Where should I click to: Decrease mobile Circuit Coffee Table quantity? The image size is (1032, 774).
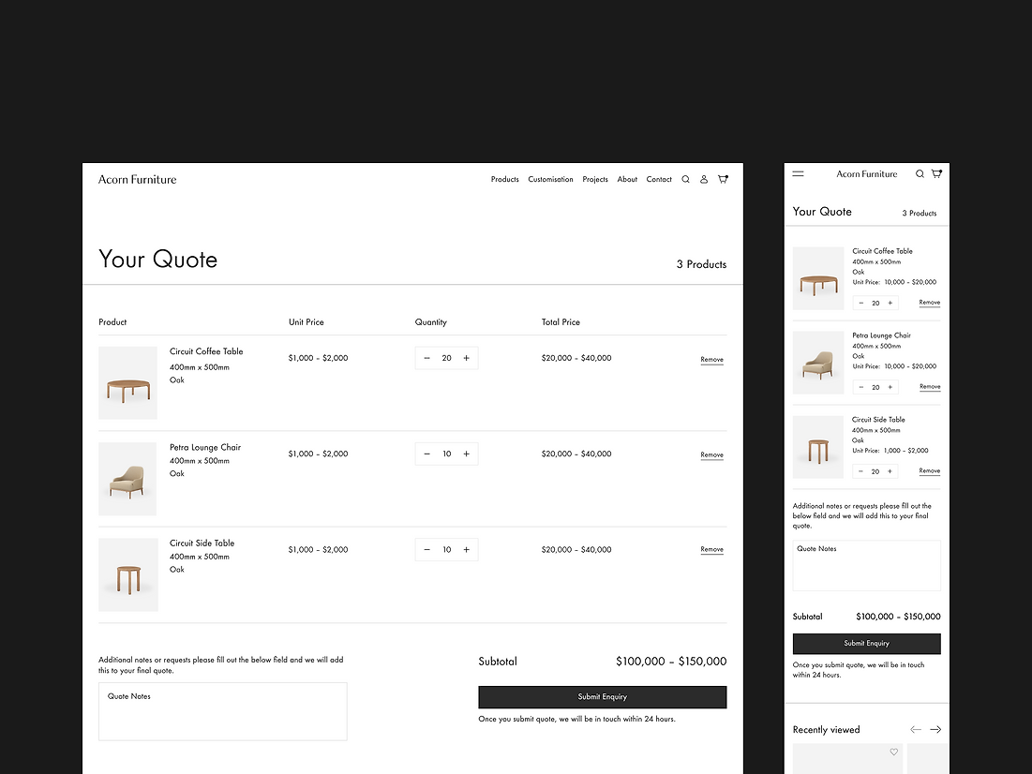(x=861, y=303)
